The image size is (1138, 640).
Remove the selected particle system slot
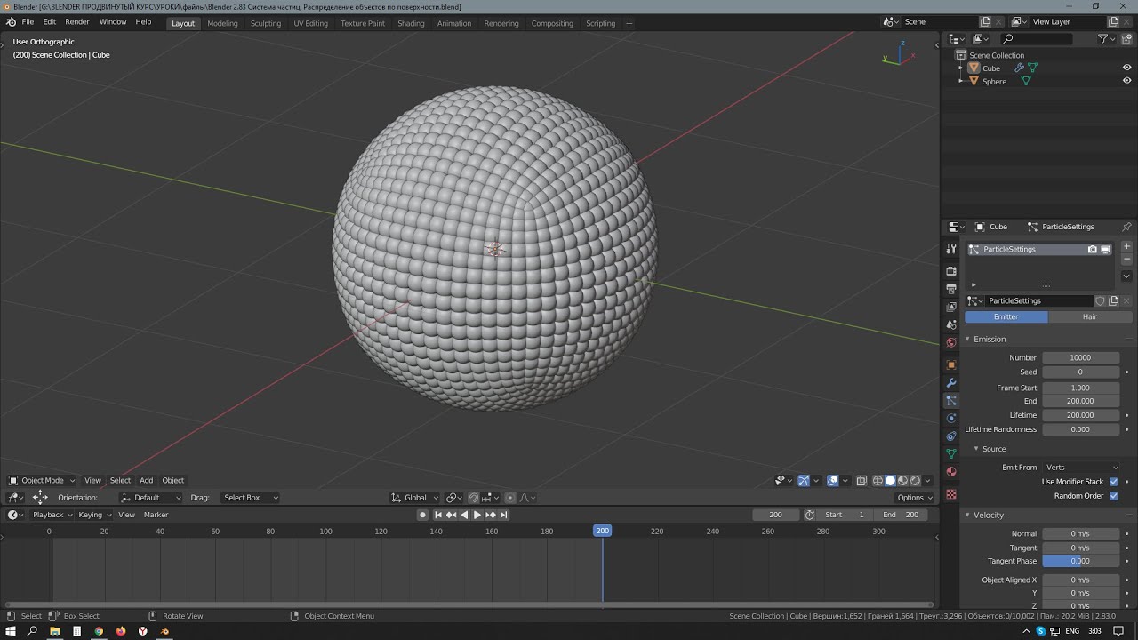(1126, 259)
